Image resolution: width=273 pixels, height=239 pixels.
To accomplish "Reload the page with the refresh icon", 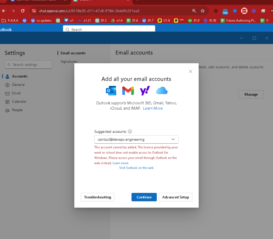I will pyautogui.click(x=23, y=11).
